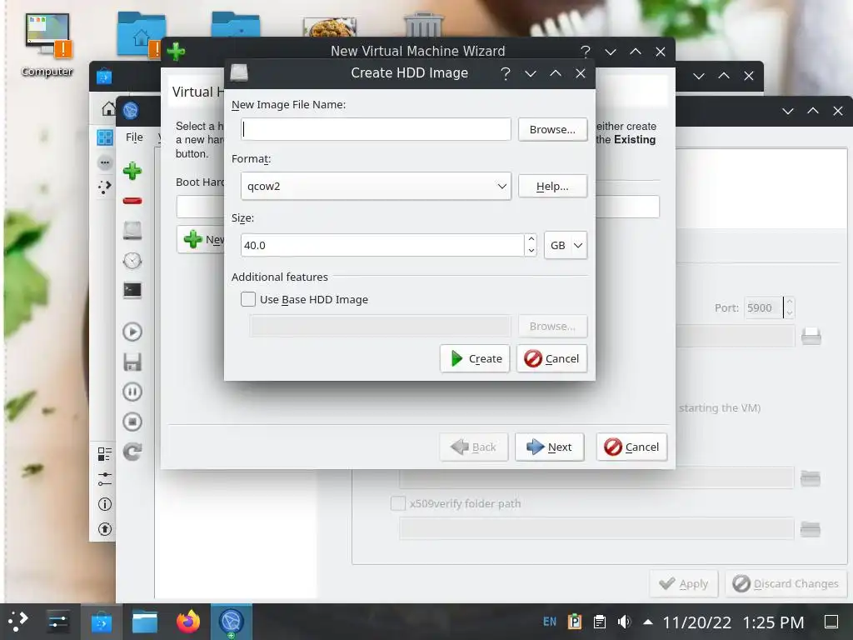
Task: Decrease the HDD size value
Action: (531, 251)
